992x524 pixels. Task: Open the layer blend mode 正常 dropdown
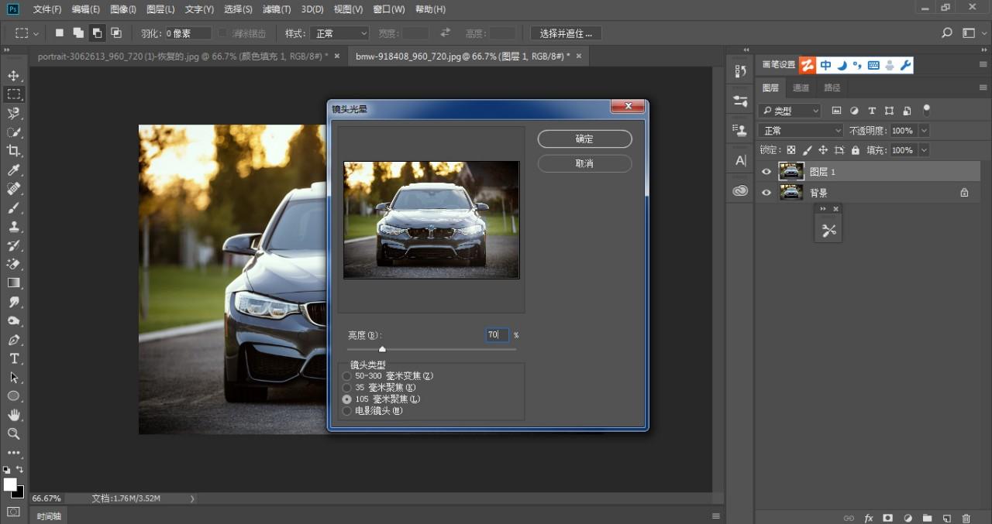[800, 131]
